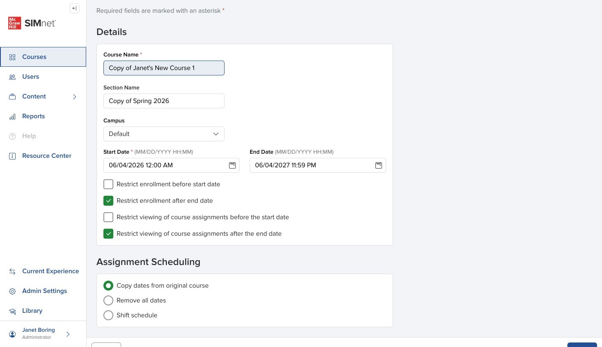This screenshot has width=602, height=347.
Task: Open the Start Date calendar picker
Action: coord(232,165)
